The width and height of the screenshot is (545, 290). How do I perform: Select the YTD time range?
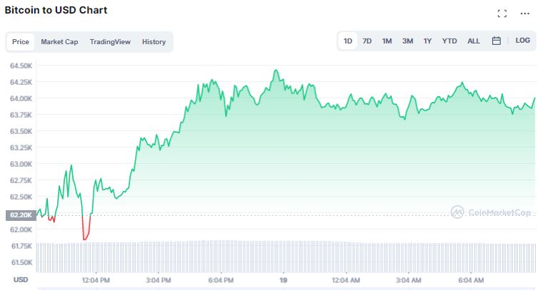click(449, 41)
